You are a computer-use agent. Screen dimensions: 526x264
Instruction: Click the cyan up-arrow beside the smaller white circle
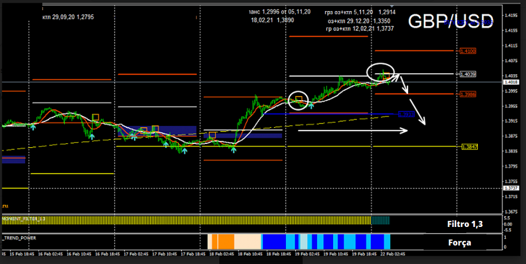pyautogui.click(x=311, y=104)
